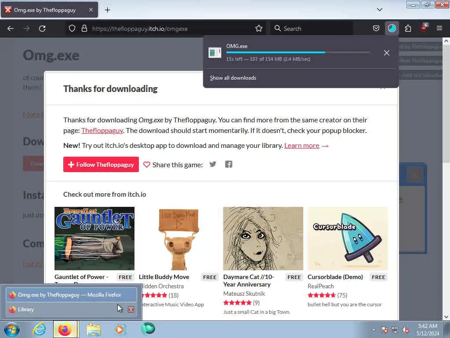This screenshot has height=338, width=450.
Task: Click Show all downloads
Action: tap(233, 78)
